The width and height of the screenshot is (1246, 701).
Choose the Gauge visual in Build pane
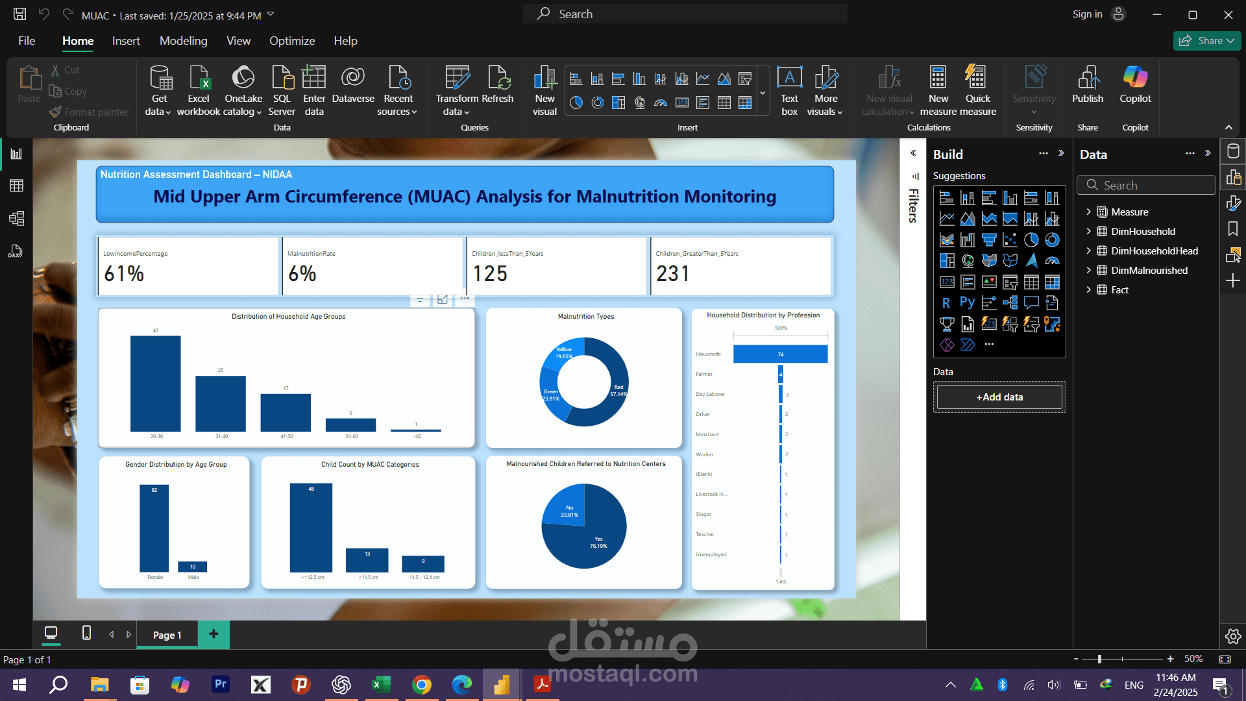coord(1052,261)
